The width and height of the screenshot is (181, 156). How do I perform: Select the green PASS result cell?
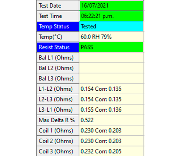point(111,47)
